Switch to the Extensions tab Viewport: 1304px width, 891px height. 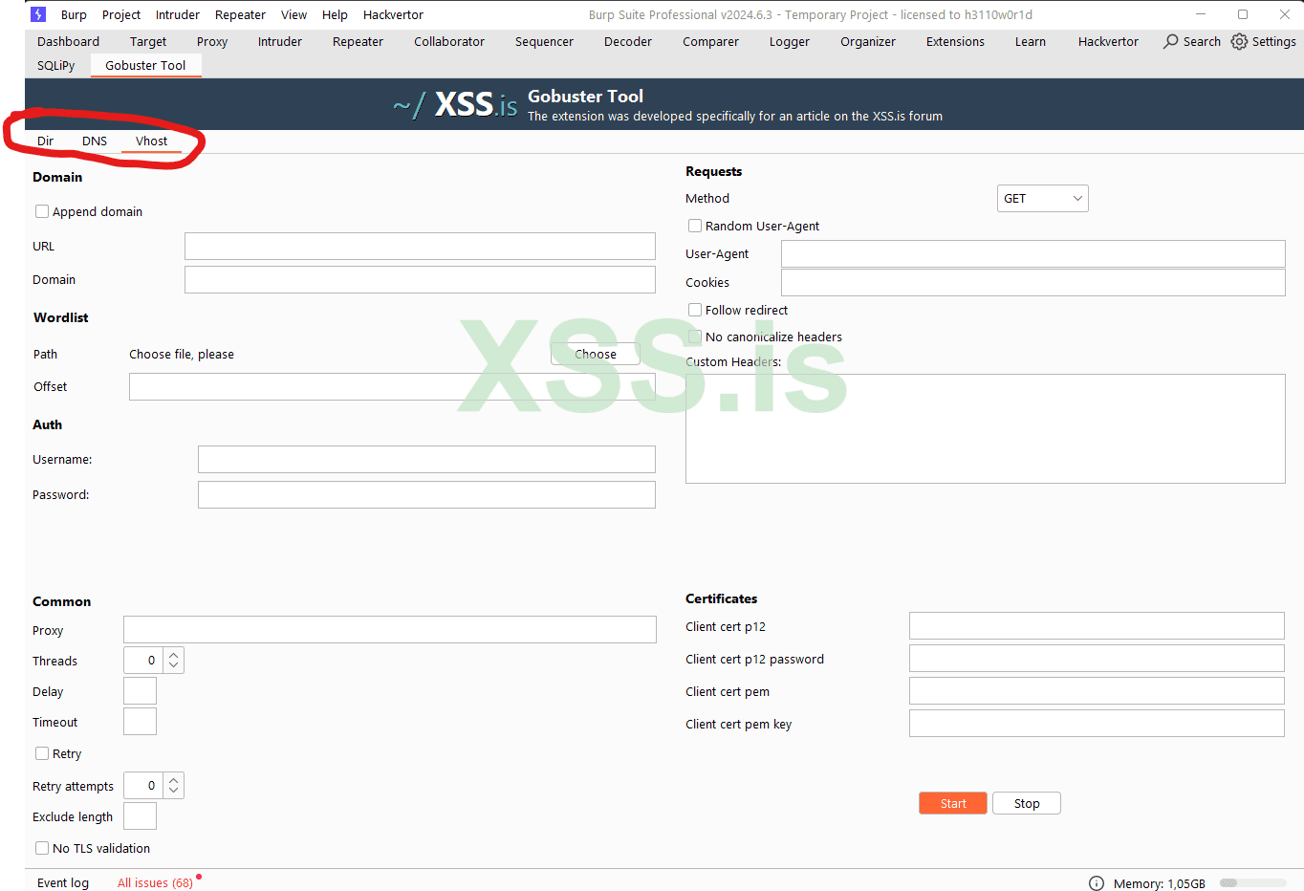[955, 41]
